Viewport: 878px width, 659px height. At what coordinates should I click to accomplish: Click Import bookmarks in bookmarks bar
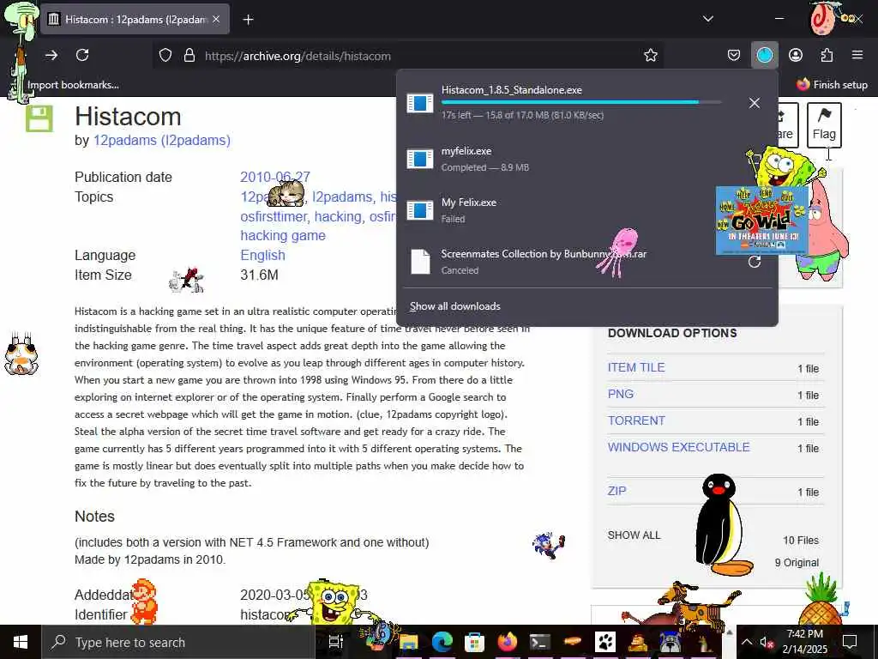click(x=73, y=85)
